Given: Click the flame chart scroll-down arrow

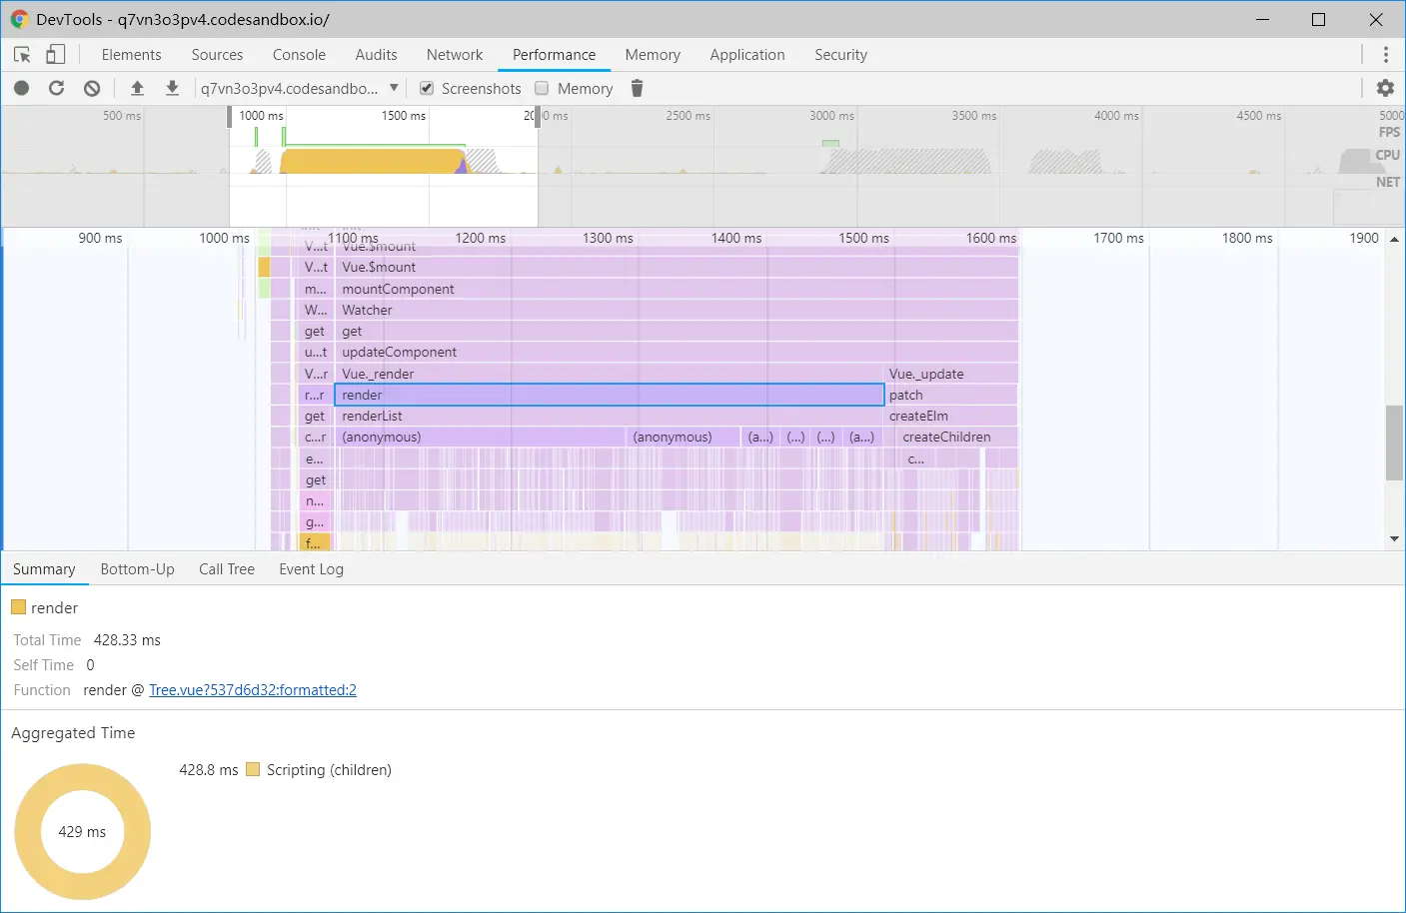Looking at the screenshot, I should (x=1394, y=539).
